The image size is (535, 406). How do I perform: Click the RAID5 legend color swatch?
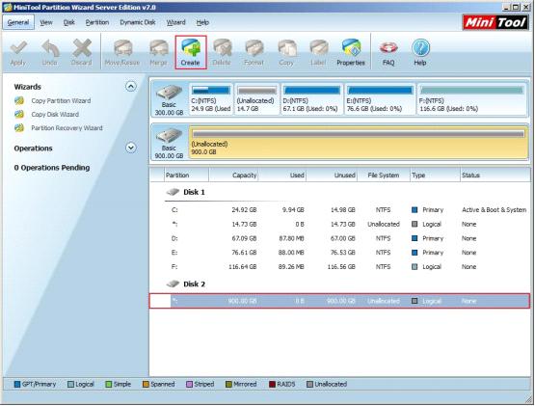tap(272, 384)
